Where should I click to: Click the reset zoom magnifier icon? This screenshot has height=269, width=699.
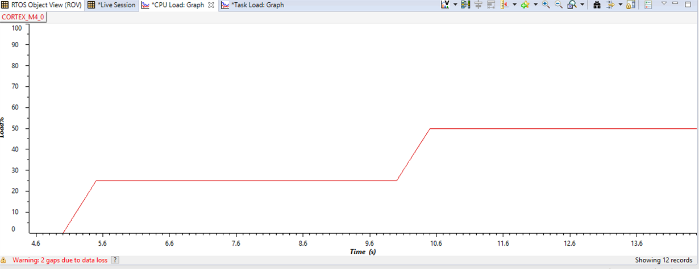[572, 5]
